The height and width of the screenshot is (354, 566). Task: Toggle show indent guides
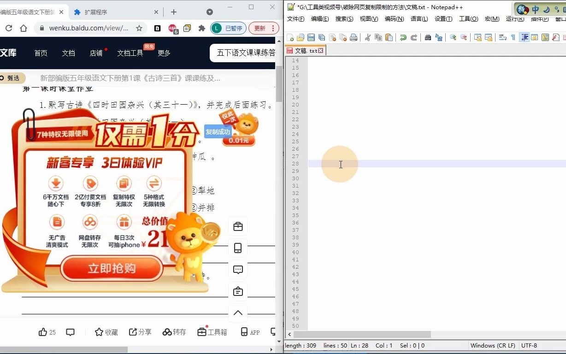tap(525, 37)
